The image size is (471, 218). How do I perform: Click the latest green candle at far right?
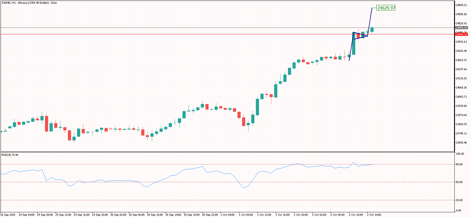click(x=372, y=30)
